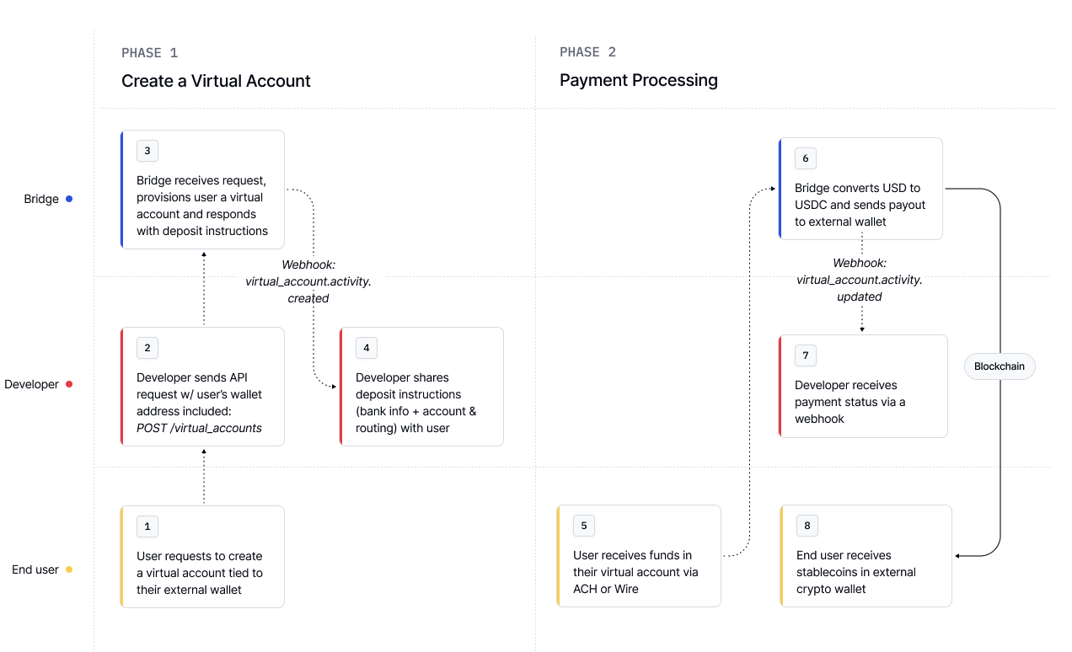Click the PHASE 2 label
1072x652 pixels.
click(587, 52)
